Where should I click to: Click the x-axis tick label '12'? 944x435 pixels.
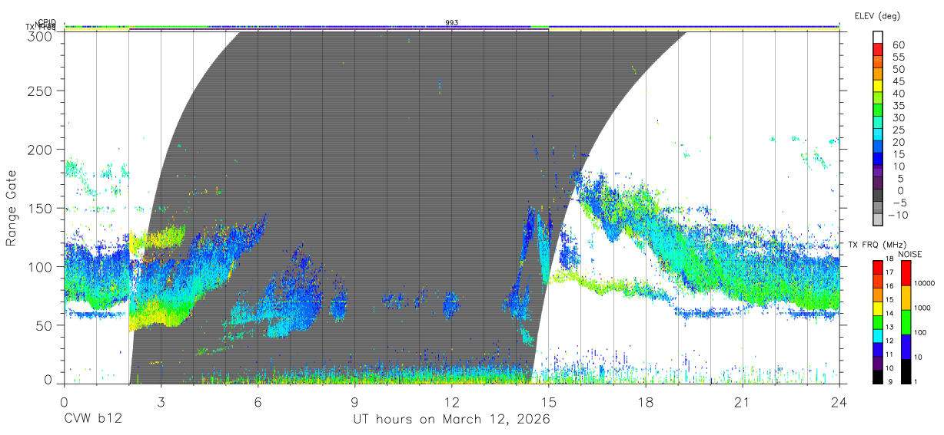(x=452, y=402)
